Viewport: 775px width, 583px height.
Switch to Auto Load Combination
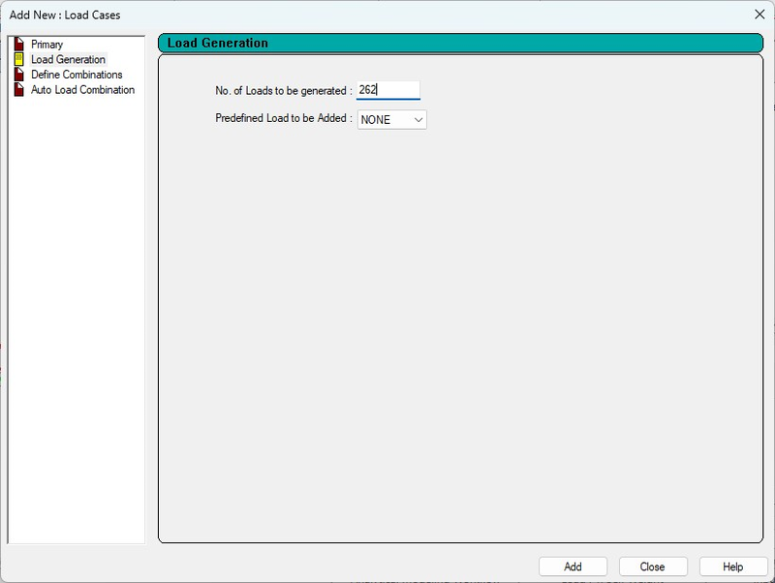82,90
